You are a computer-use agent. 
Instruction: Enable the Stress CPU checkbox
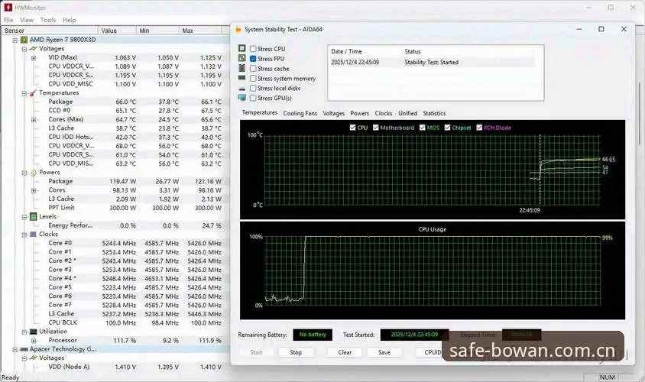253,49
